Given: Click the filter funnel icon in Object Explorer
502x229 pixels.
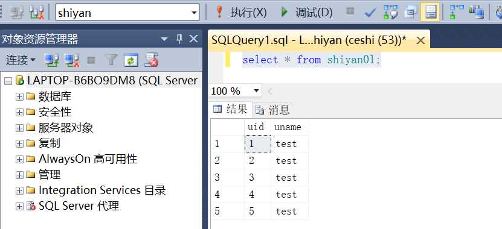Looking at the screenshot, I should 111,60.
